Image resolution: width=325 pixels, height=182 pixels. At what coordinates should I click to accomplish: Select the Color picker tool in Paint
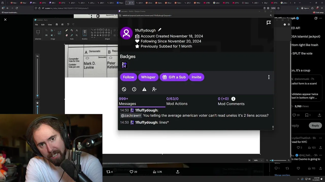point(72,35)
